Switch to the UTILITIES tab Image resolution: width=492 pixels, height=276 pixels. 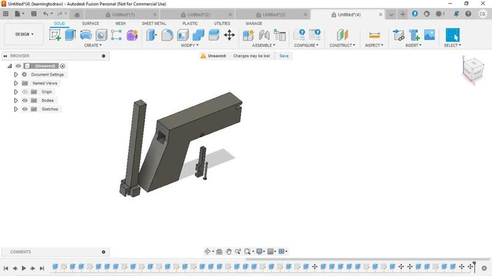[222, 23]
